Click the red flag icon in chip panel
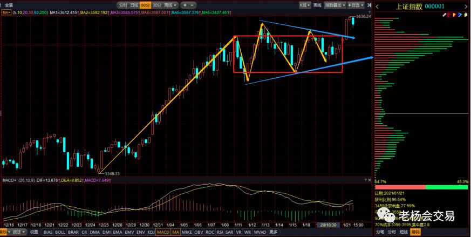The width and height of the screenshot is (471, 237). [x=449, y=15]
